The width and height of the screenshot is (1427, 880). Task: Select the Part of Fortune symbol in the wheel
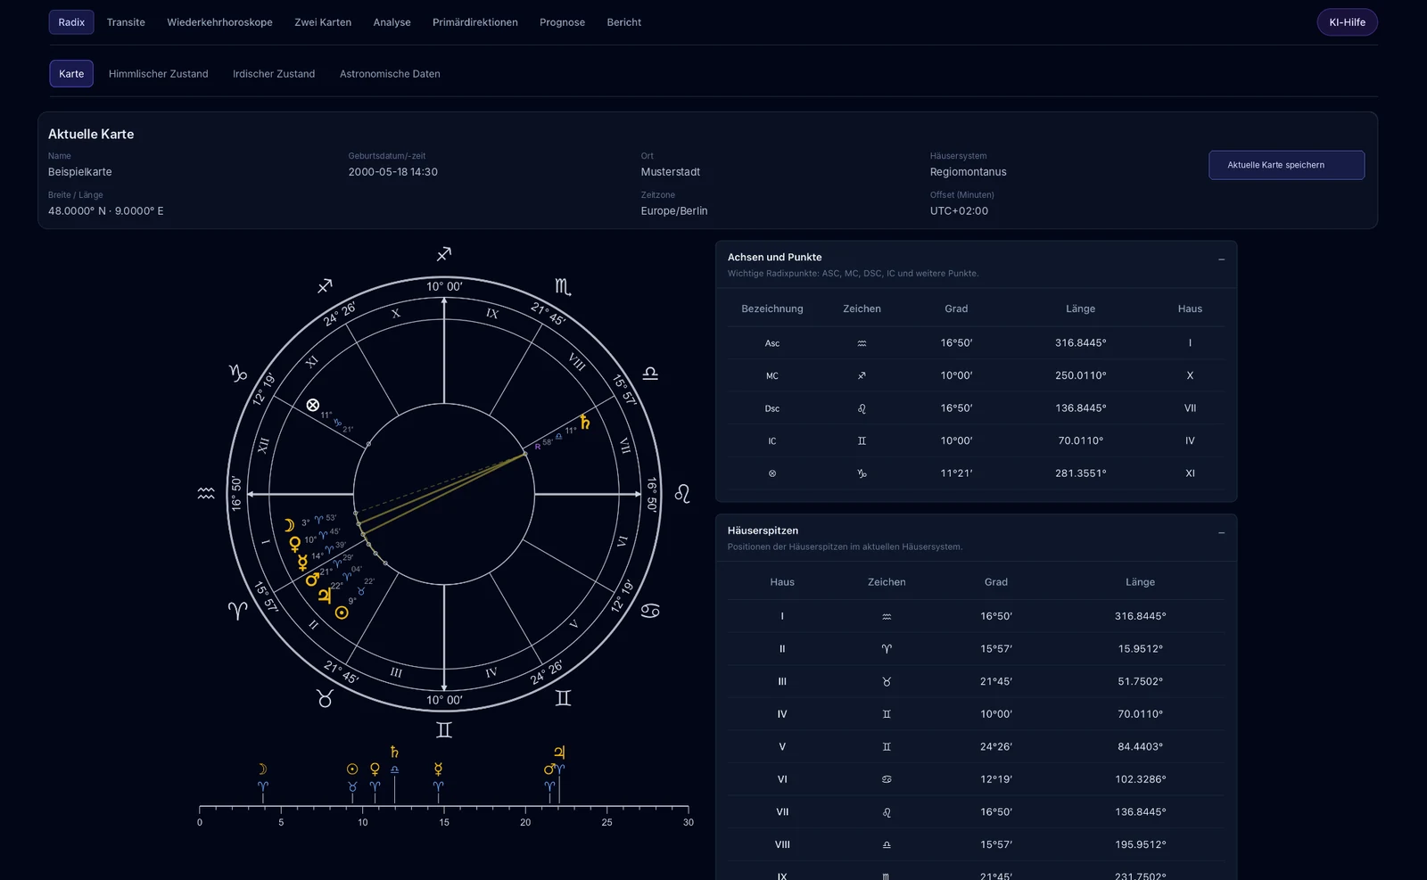pyautogui.click(x=313, y=405)
